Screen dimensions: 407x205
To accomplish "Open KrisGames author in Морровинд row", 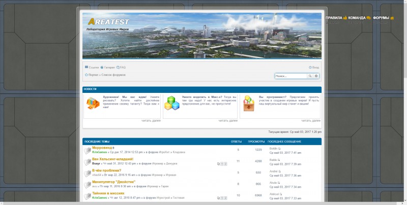I will click(99, 152).
